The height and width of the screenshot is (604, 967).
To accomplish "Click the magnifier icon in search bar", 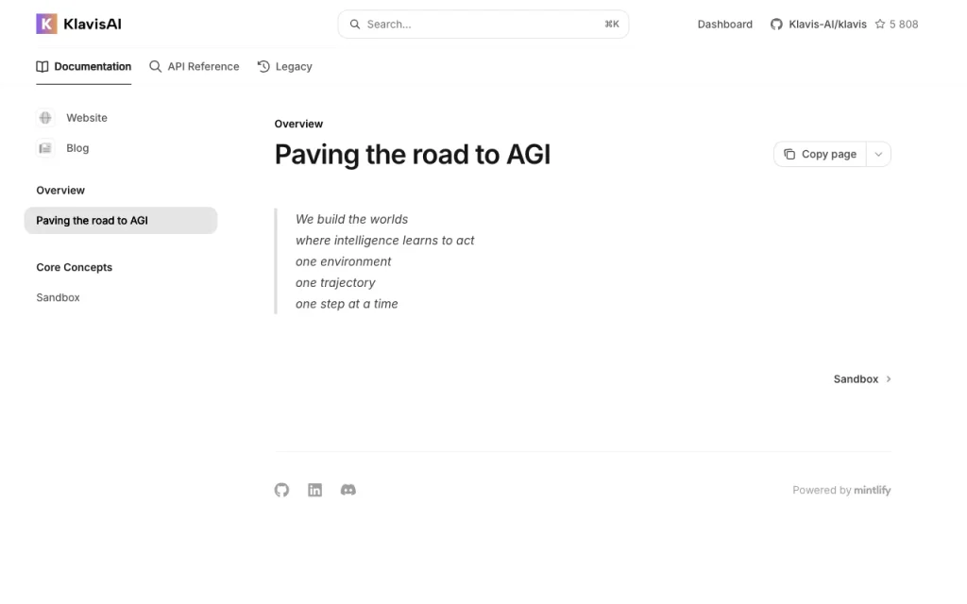I will click(x=355, y=24).
